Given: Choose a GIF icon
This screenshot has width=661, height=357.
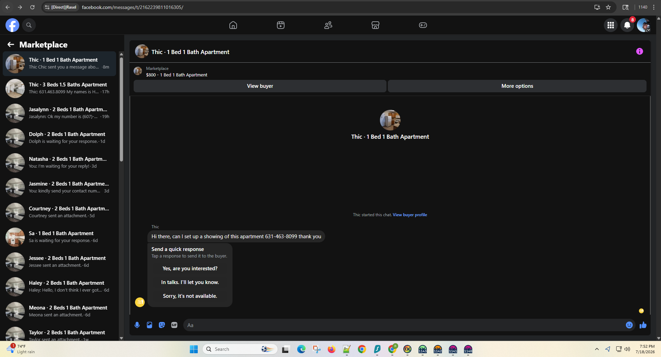Looking at the screenshot, I should (174, 325).
